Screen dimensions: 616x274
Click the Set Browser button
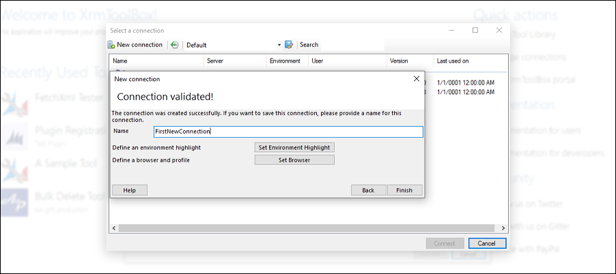(x=294, y=160)
